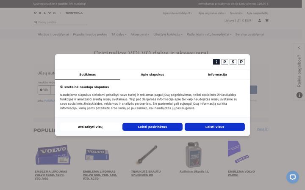Image resolution: width=305 pixels, height=190 pixels.
Task: Open Apie naujienlaiškį link
Action: 258,13
